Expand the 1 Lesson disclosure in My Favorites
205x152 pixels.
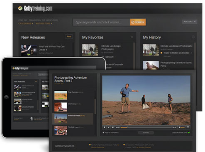108,57
